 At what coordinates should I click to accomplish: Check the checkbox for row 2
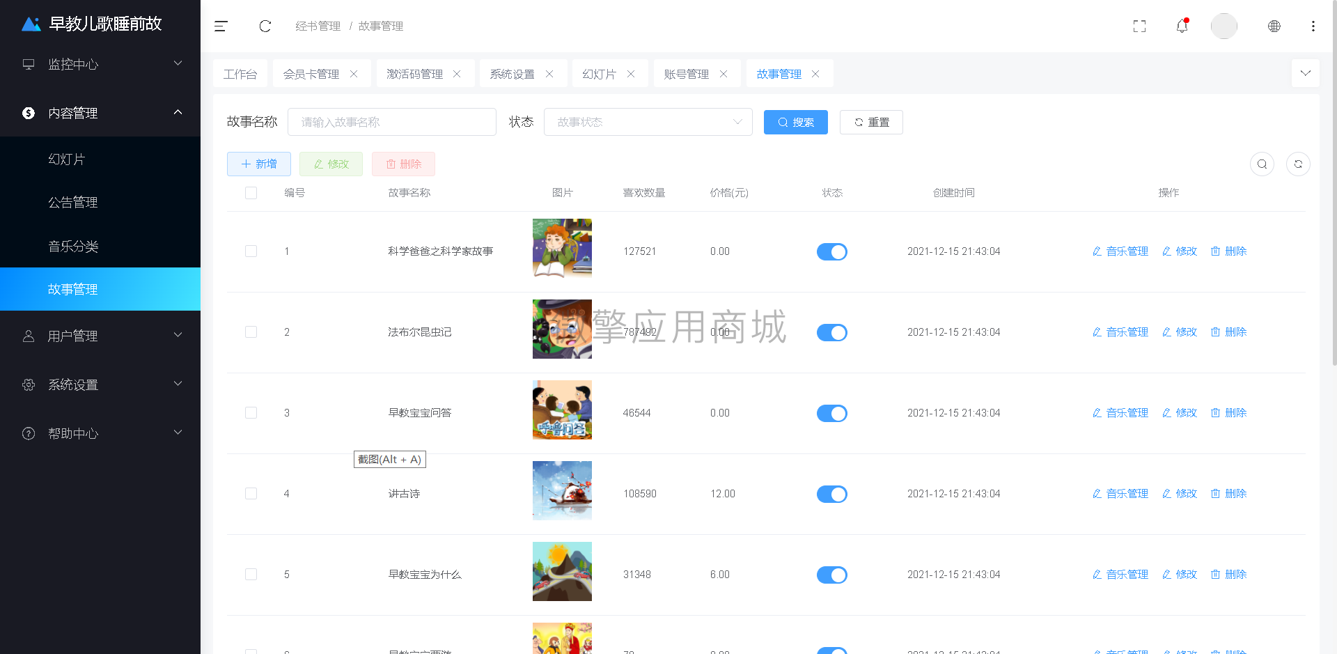tap(251, 332)
